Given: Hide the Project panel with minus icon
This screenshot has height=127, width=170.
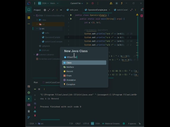Looking at the screenshot, I should pos(61,10).
